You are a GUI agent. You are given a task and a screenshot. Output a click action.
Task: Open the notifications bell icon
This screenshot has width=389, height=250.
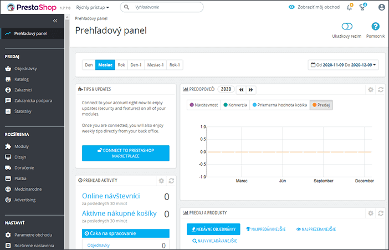click(349, 7)
